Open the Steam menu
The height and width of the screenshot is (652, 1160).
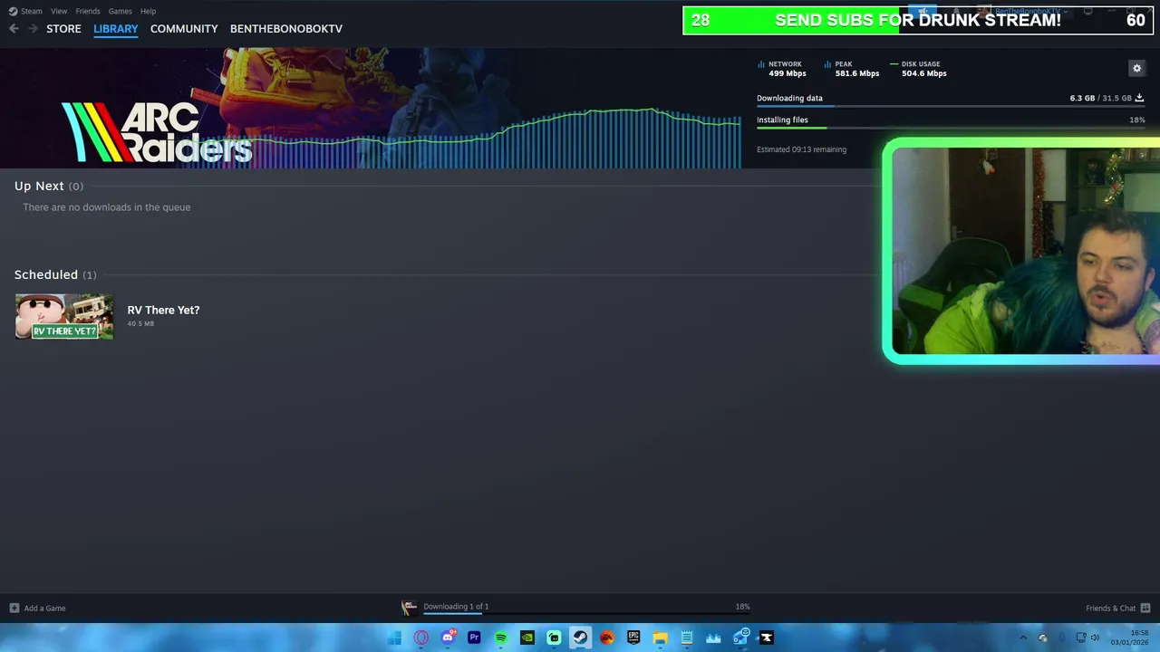coord(32,11)
